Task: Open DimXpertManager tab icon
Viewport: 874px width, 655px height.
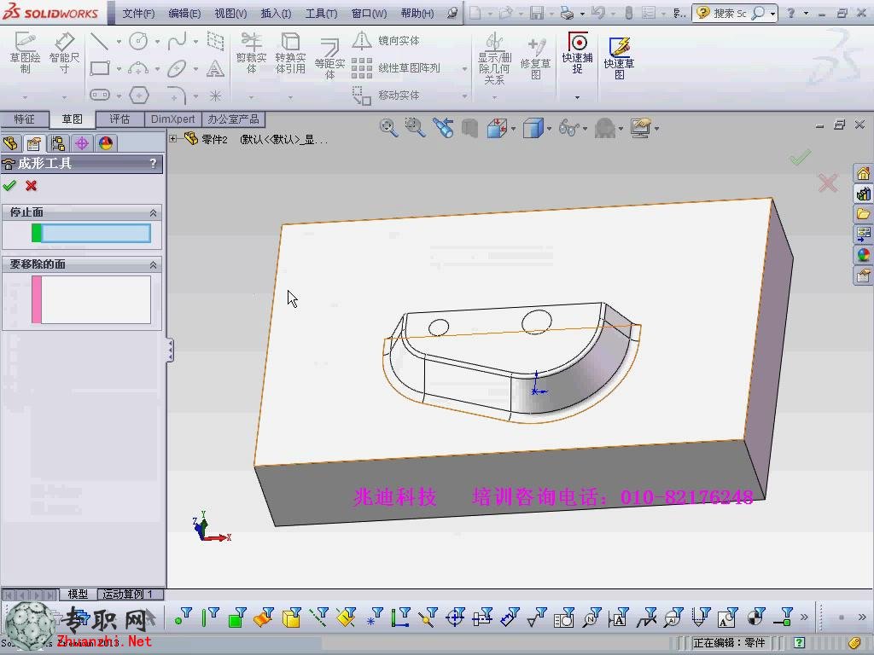Action: 82,143
